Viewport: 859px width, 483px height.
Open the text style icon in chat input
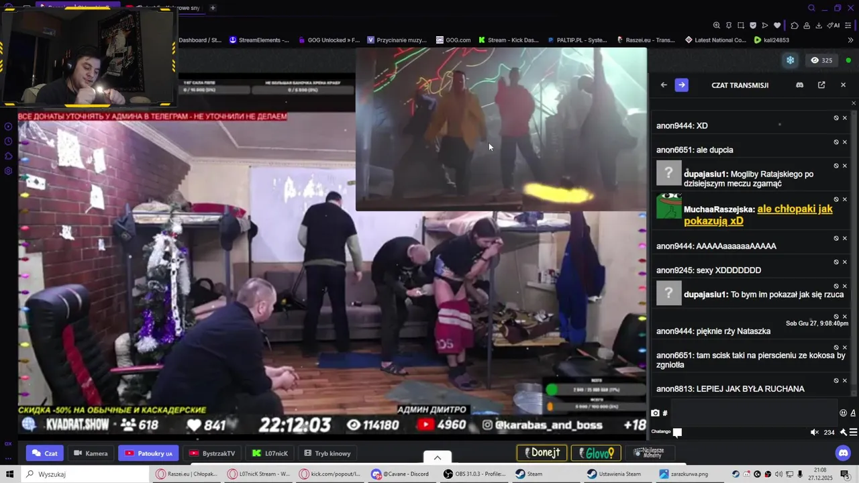click(x=853, y=413)
